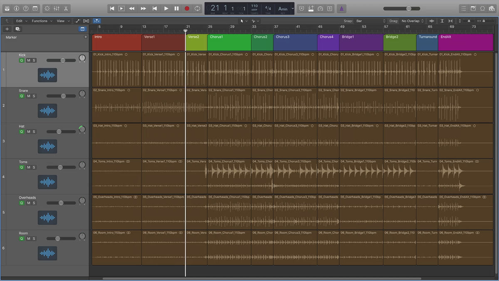Viewport: 499px width, 281px height.
Task: Mute the Kick track
Action: click(28, 60)
